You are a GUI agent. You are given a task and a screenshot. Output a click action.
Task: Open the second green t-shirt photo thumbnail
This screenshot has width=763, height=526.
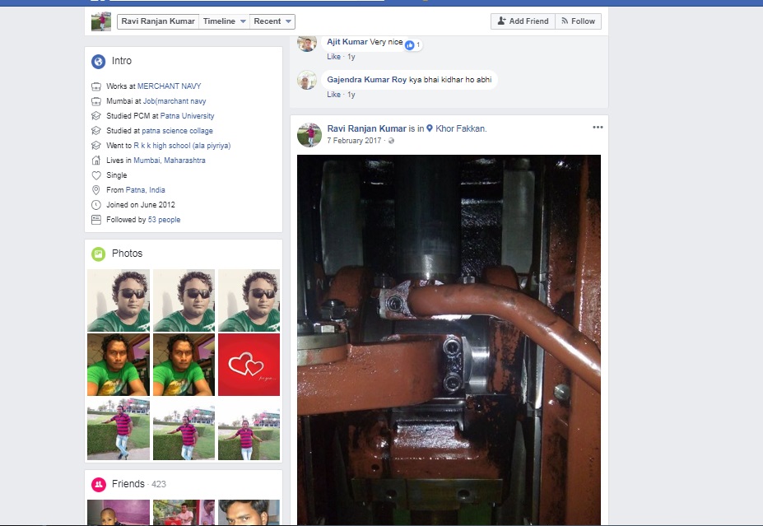(184, 365)
